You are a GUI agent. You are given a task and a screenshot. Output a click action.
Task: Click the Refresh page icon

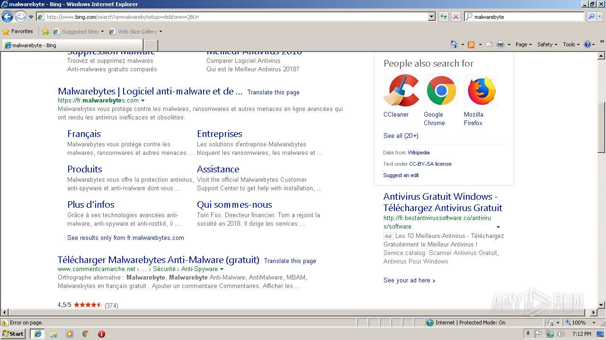click(x=444, y=17)
